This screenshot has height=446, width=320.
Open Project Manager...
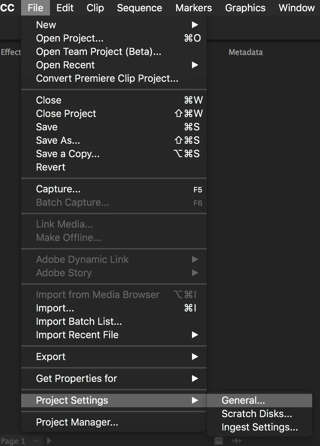[114, 422]
